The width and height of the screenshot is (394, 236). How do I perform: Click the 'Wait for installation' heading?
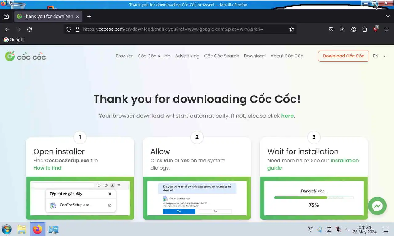[303, 151]
